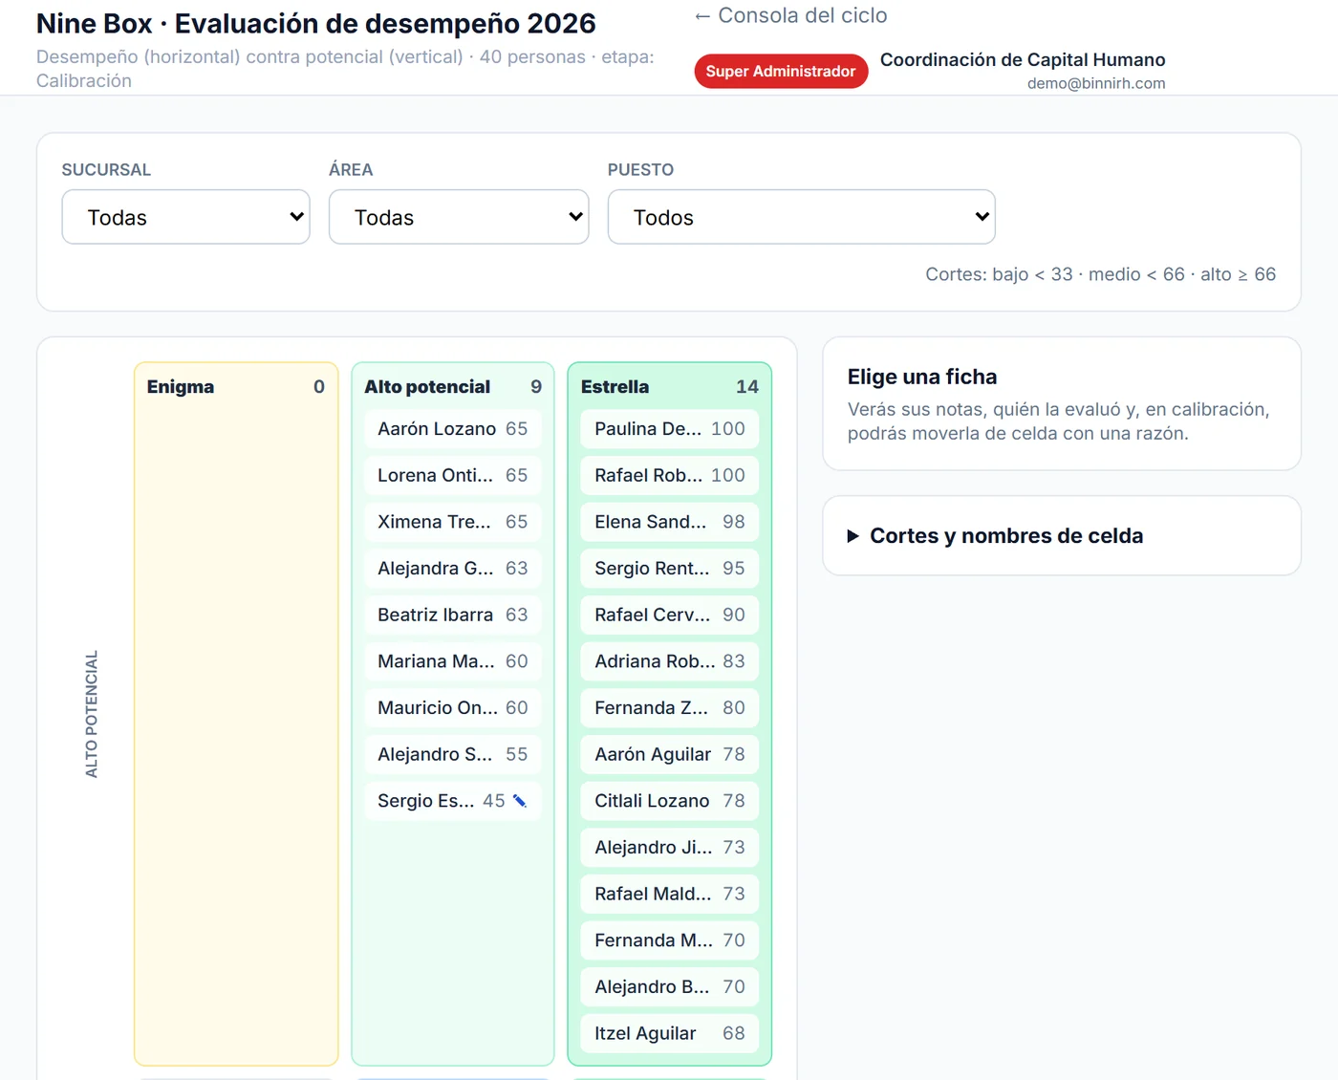Viewport: 1338px width, 1080px height.
Task: Open the Sergio Es... card
Action: point(453,801)
